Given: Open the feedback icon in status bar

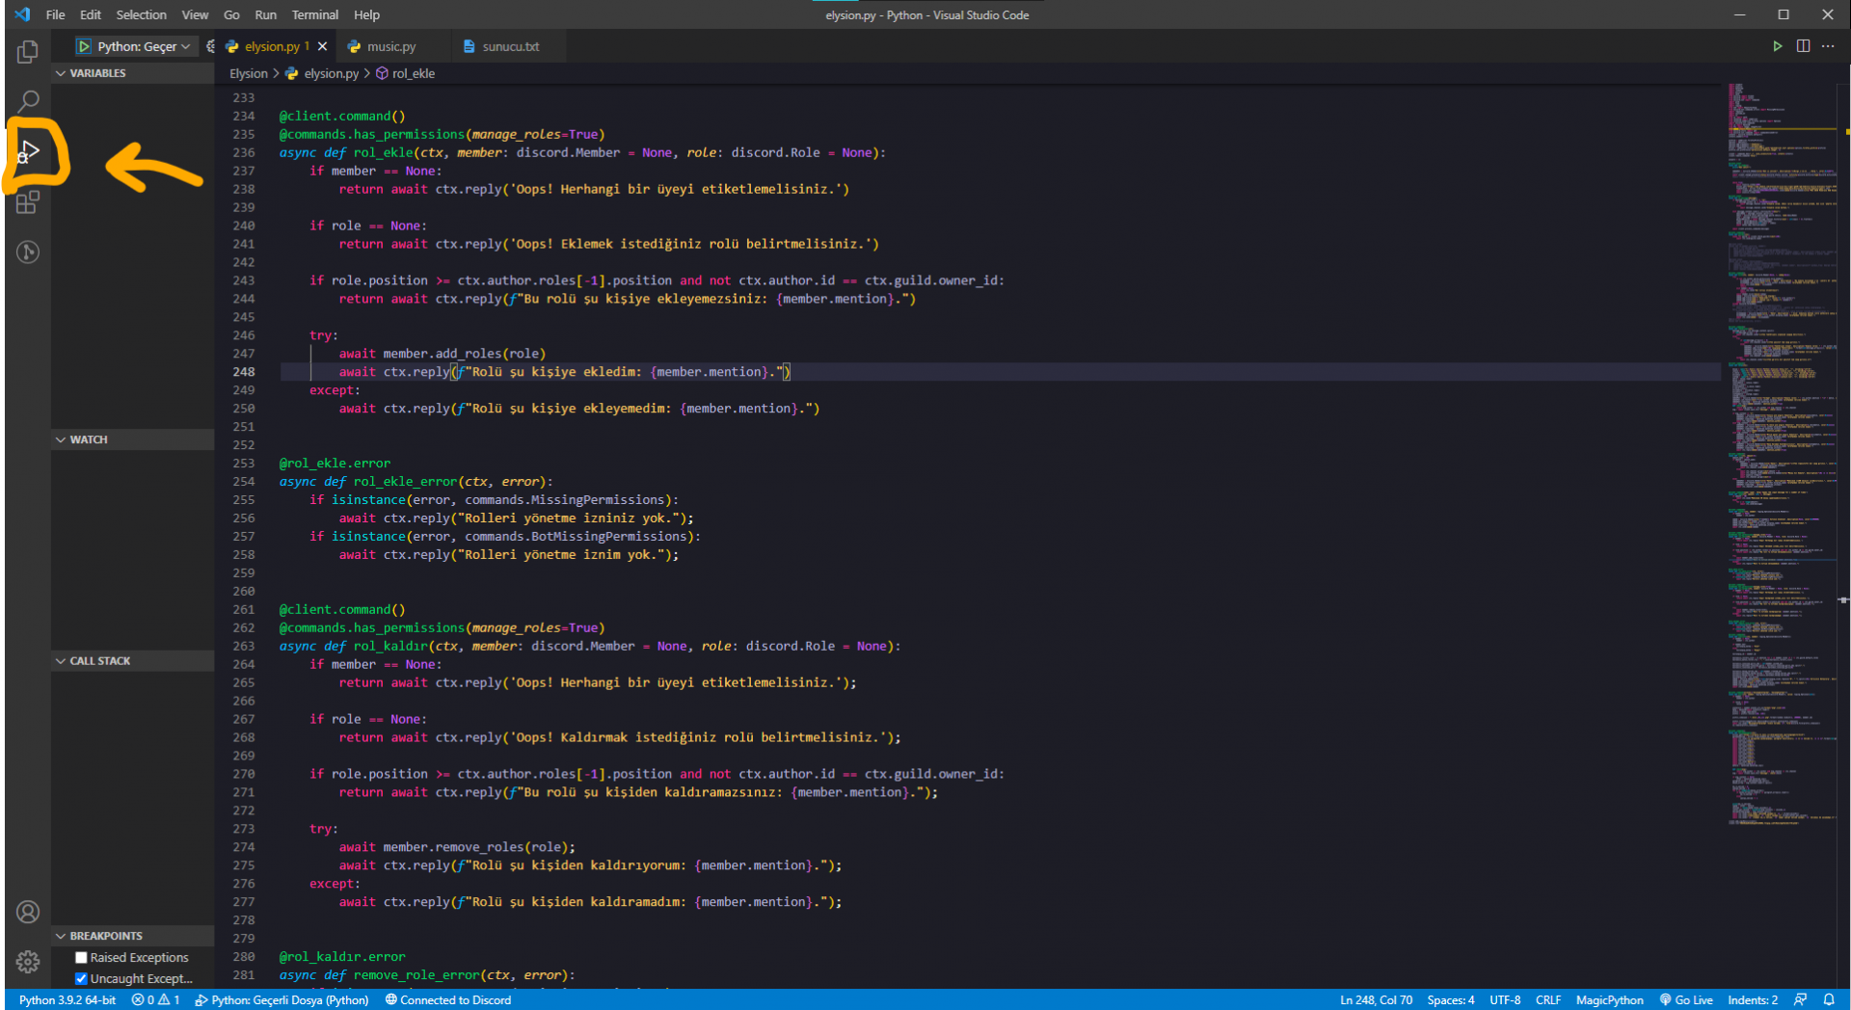Looking at the screenshot, I should (1800, 999).
